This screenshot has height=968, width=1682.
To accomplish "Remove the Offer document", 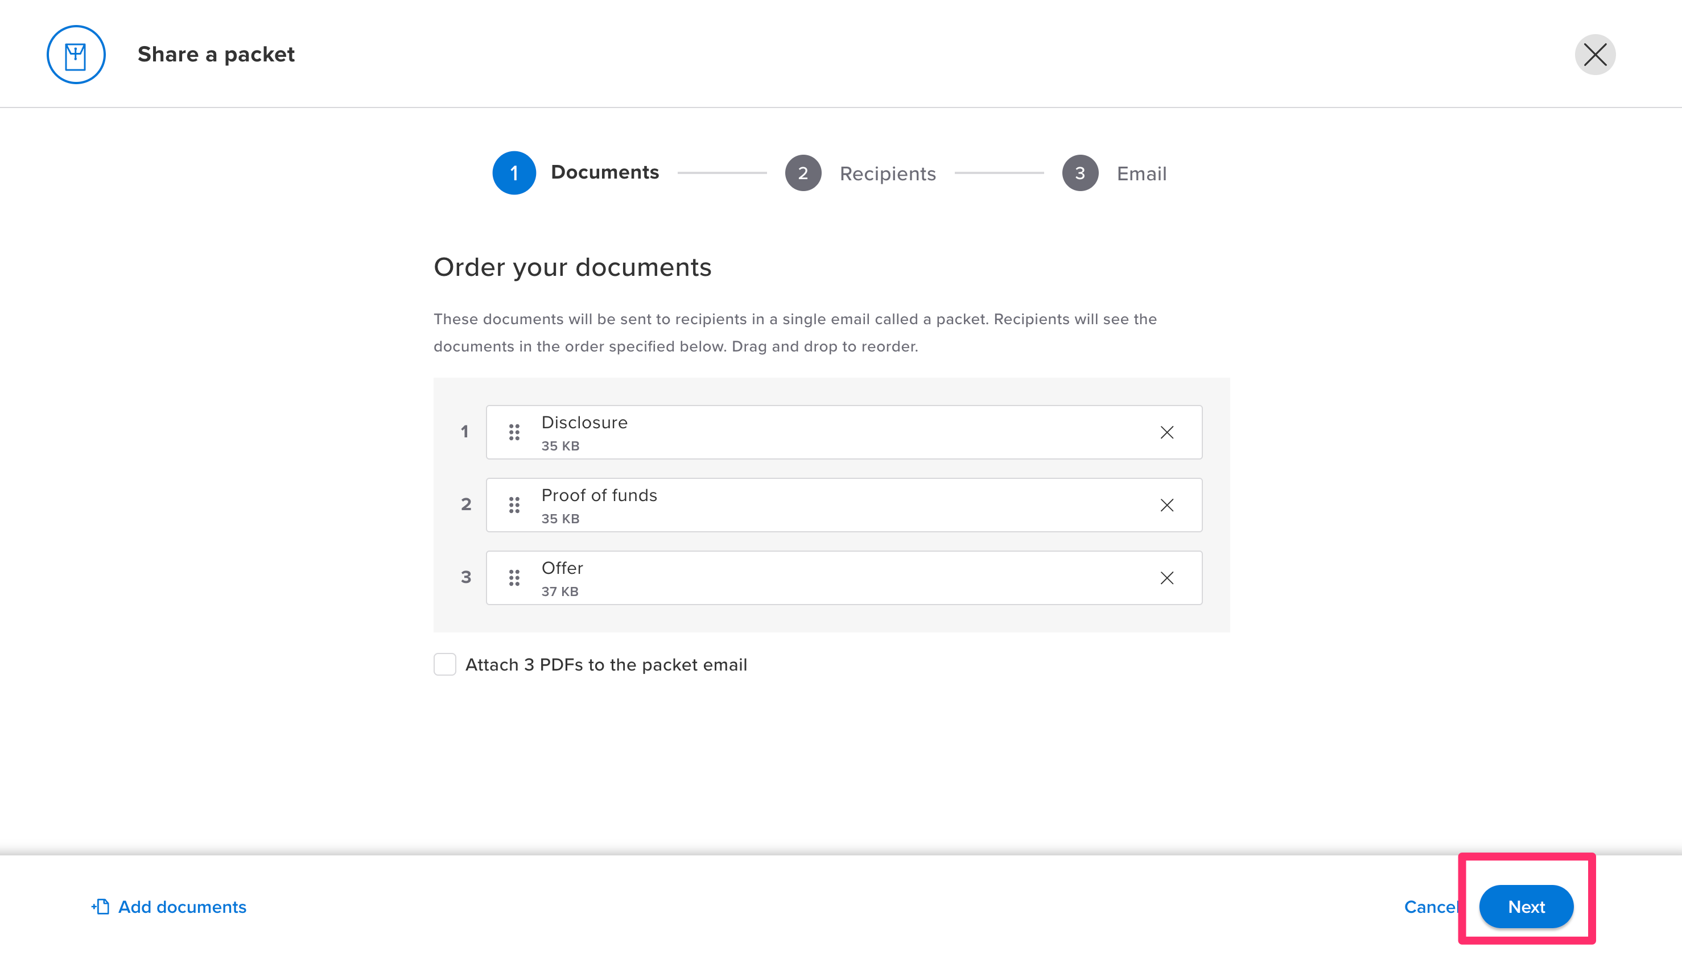I will [1167, 578].
